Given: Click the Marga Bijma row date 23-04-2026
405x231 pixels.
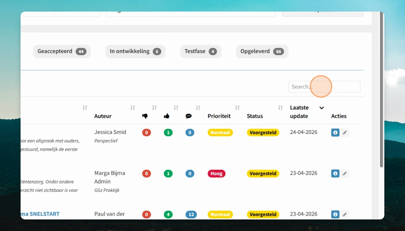Looking at the screenshot, I should pyautogui.click(x=304, y=173).
